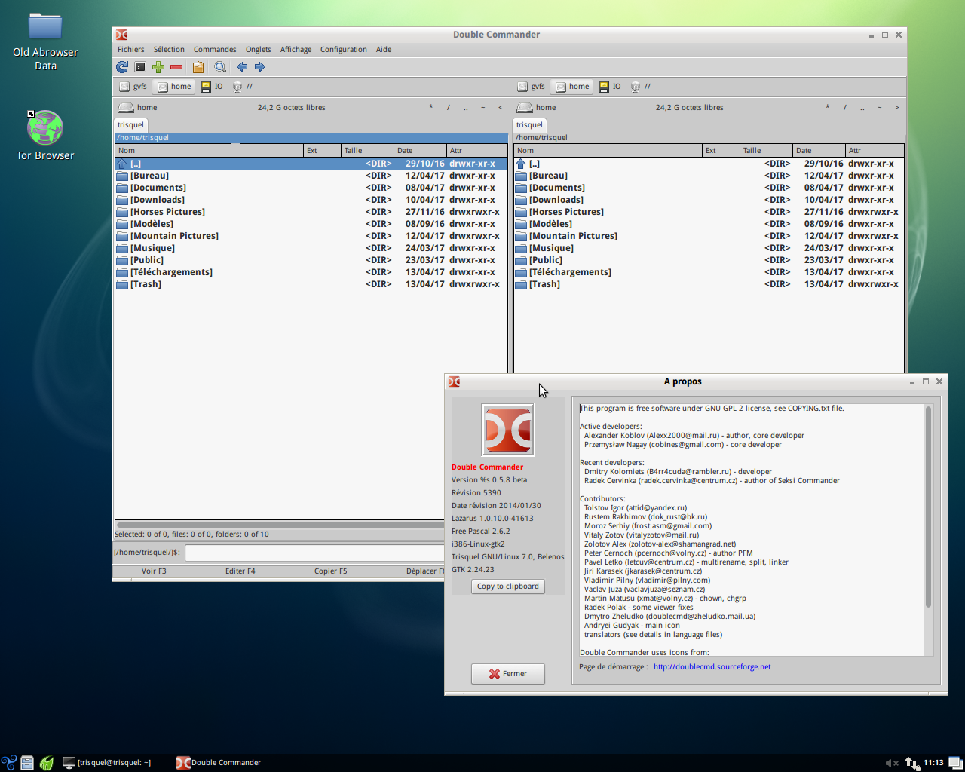The image size is (965, 772).
Task: Select gvfs drive in left panel
Action: [133, 87]
